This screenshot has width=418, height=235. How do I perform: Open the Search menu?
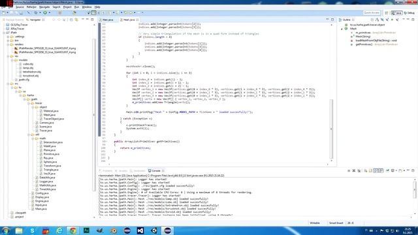(x=56, y=7)
